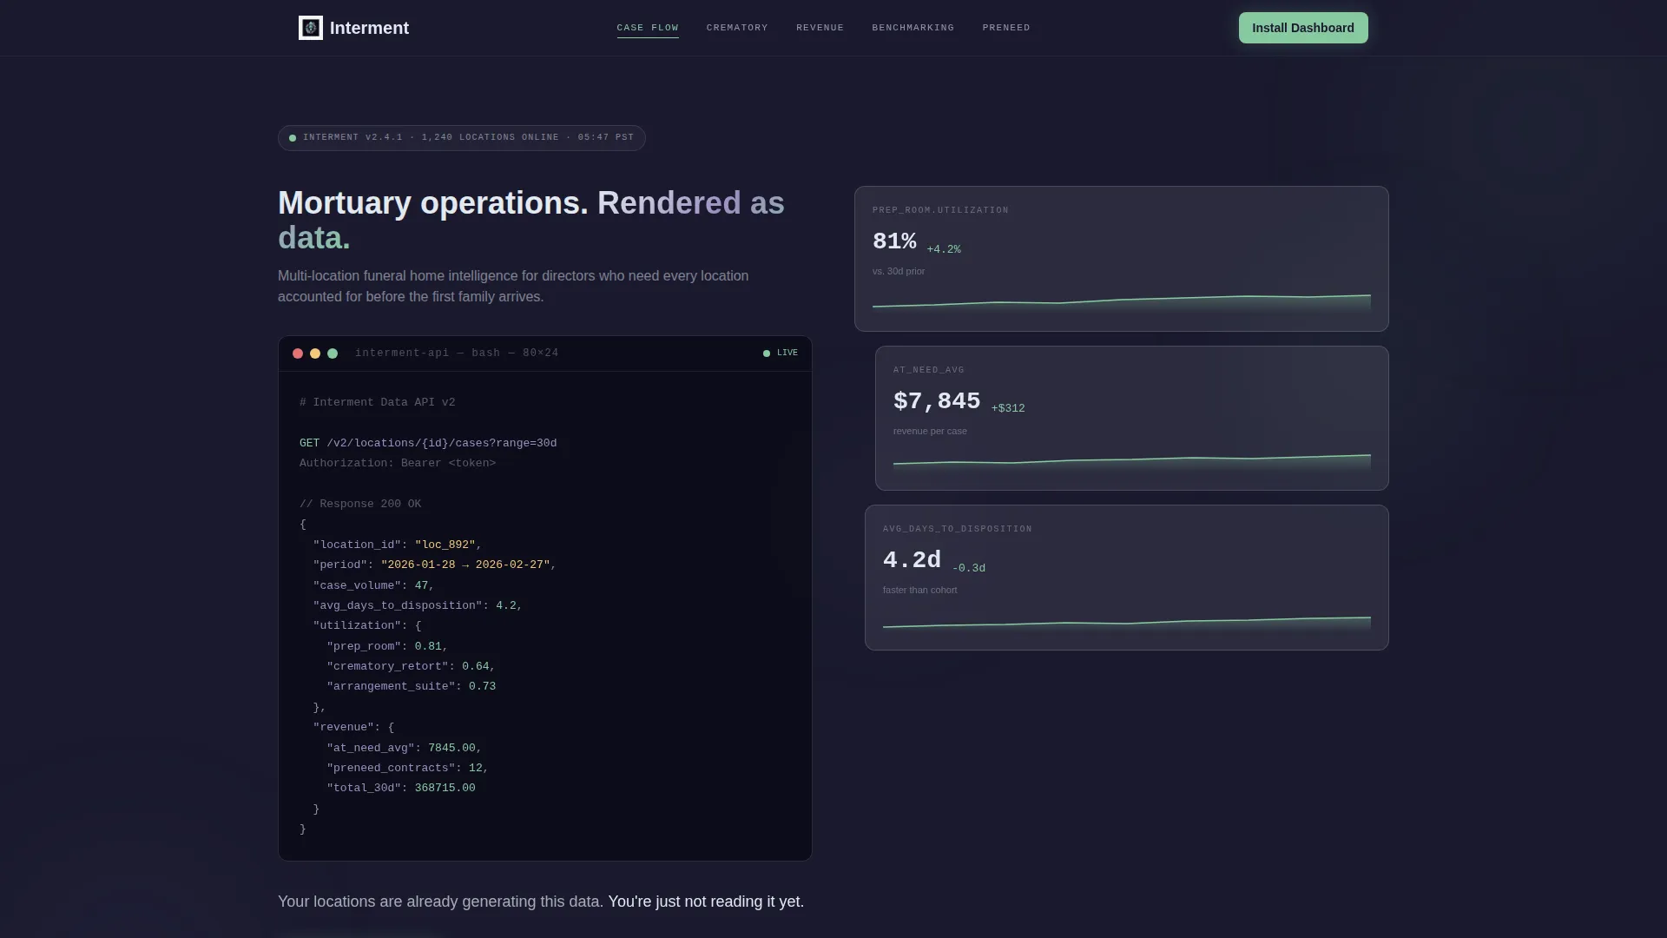The width and height of the screenshot is (1667, 938).
Task: Click the // Response 200 OK comment
Action: click(x=360, y=504)
